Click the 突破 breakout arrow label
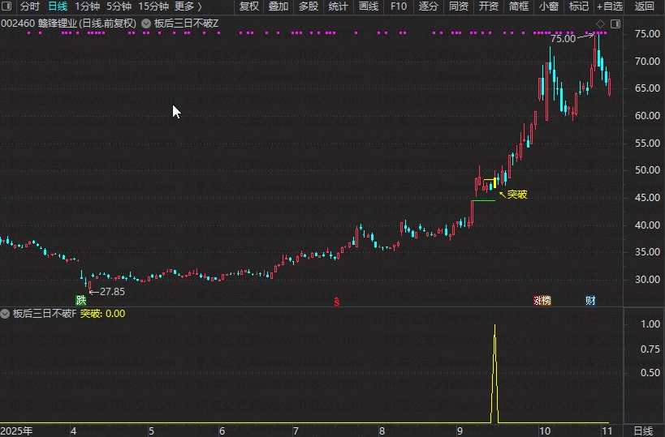 516,195
